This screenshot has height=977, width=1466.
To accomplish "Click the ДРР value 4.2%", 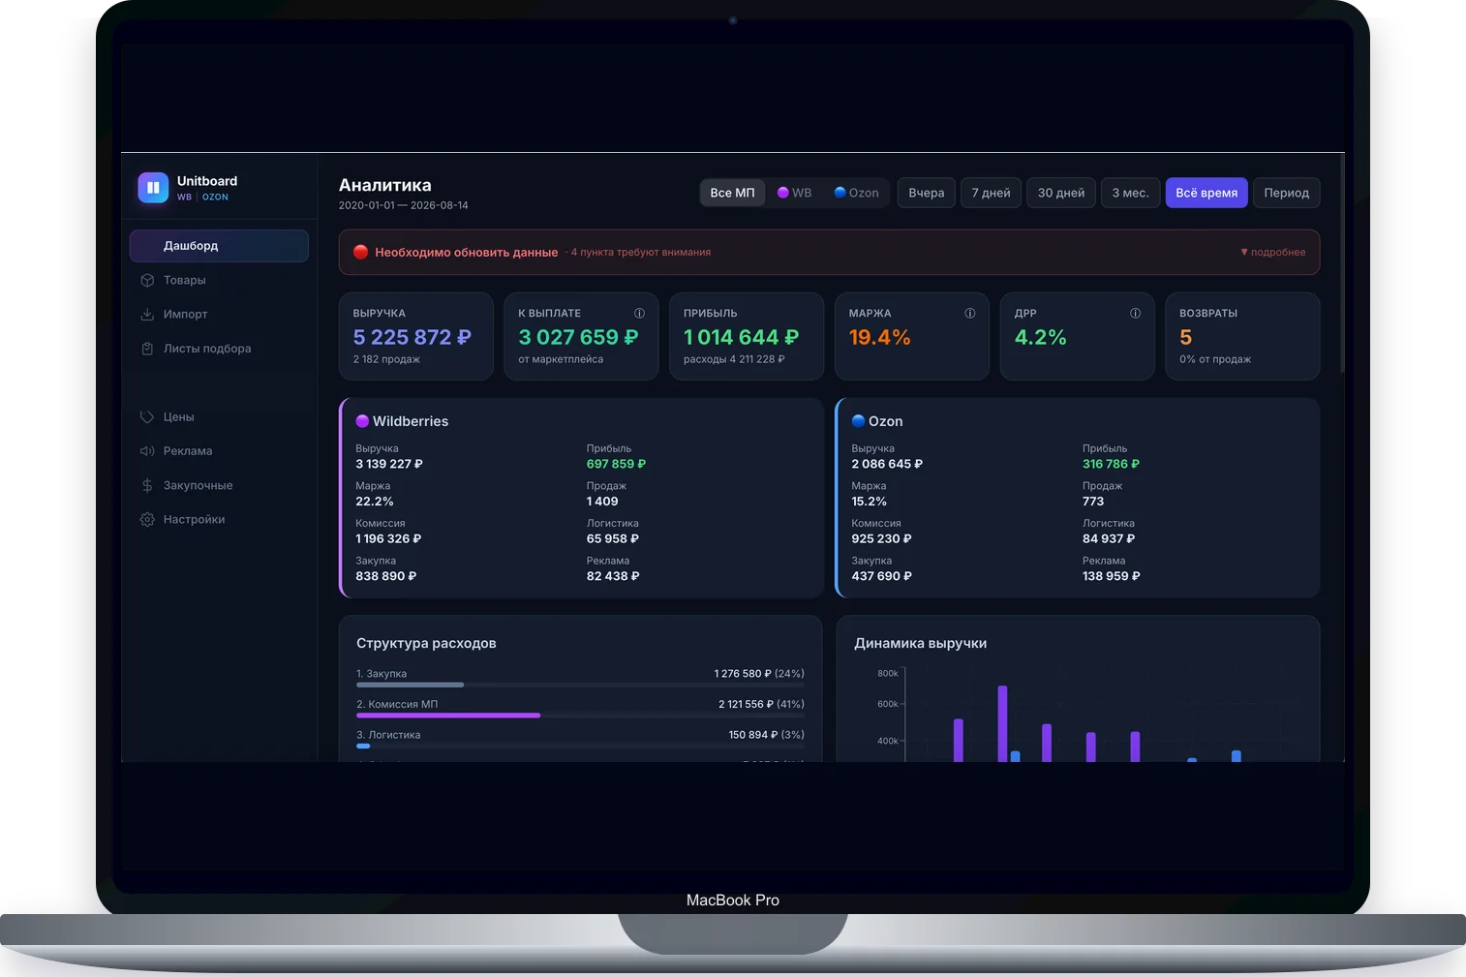I will (x=1040, y=337).
